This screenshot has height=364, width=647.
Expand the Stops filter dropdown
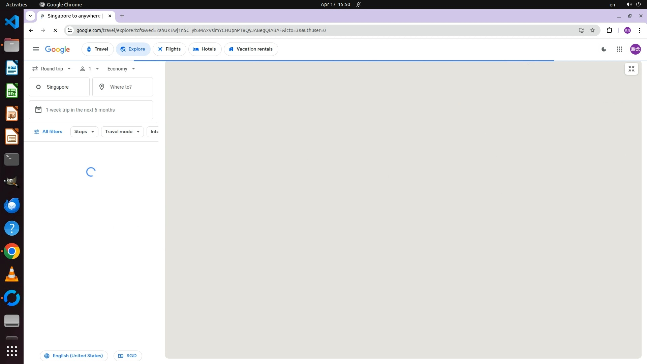(x=84, y=132)
